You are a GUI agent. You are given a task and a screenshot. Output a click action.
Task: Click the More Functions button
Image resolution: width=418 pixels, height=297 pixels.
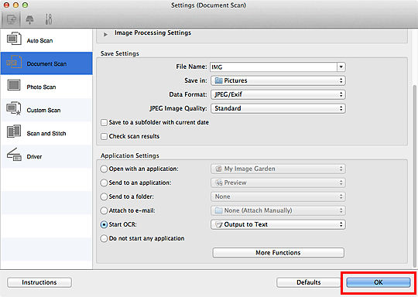tap(278, 252)
